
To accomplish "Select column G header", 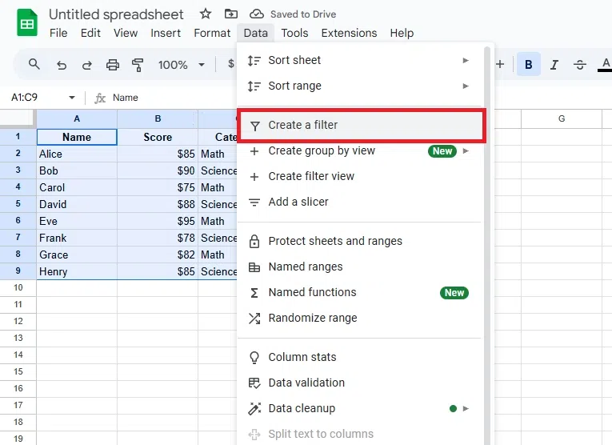I will tap(562, 118).
